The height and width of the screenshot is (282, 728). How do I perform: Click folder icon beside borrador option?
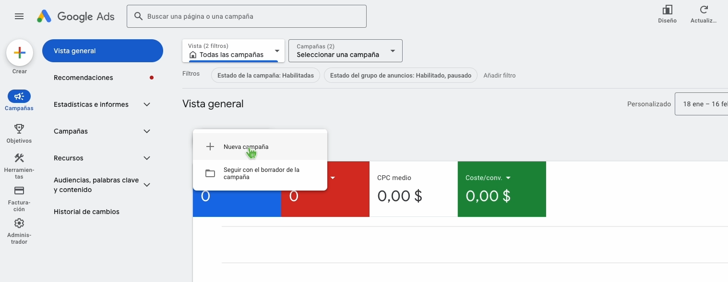pos(210,173)
